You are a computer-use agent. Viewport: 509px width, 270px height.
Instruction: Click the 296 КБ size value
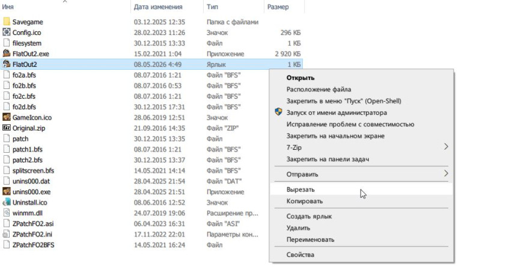click(290, 32)
